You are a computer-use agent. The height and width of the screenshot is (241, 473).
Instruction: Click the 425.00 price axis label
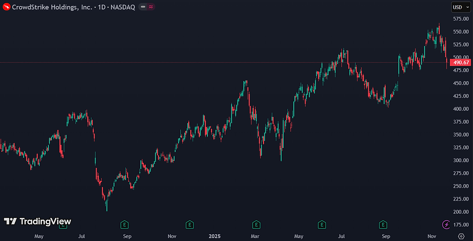pos(461,96)
